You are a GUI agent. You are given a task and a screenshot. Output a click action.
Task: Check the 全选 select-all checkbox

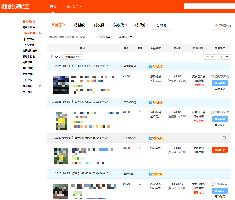click(53, 56)
